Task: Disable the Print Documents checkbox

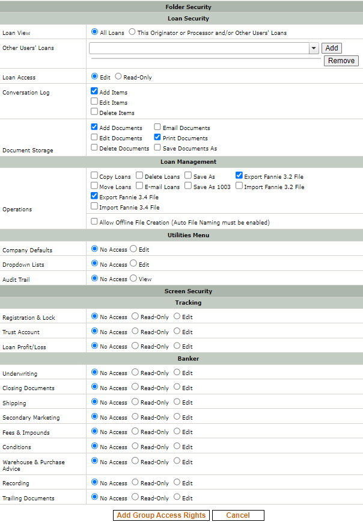Action: pyautogui.click(x=157, y=138)
